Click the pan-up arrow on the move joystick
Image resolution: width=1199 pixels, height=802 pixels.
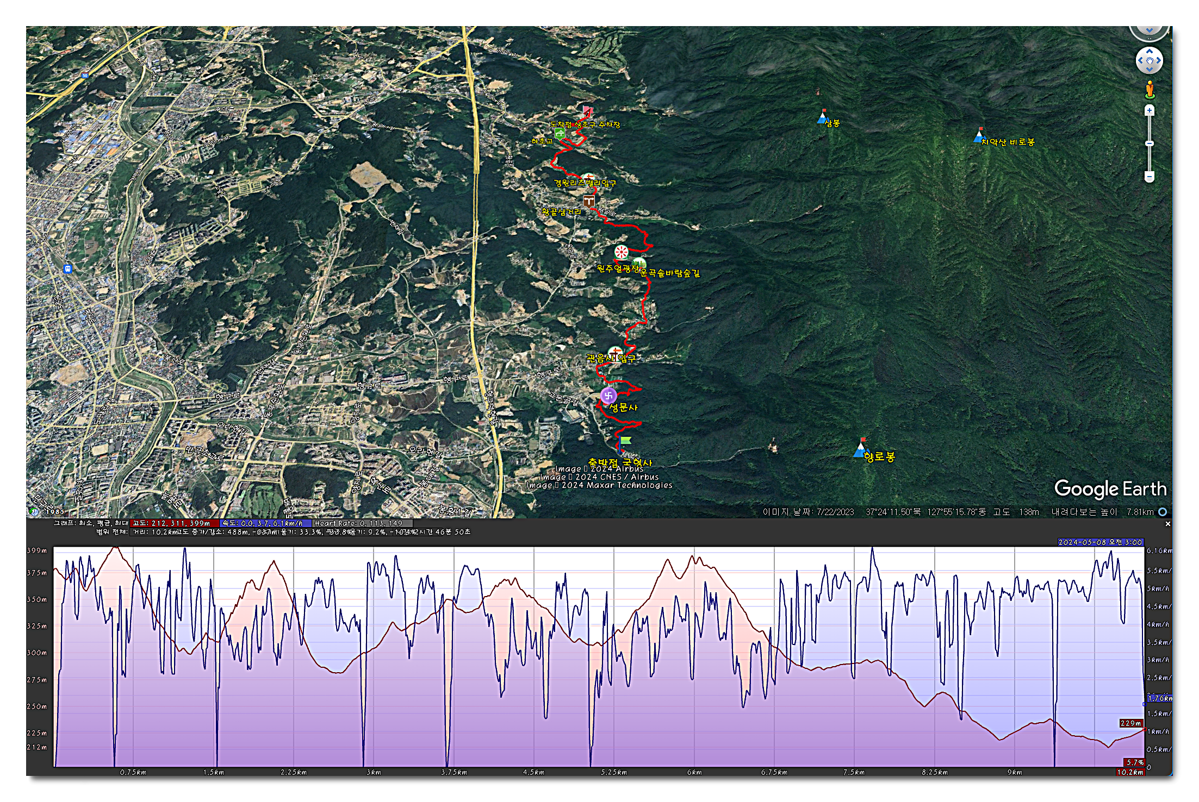click(1150, 51)
